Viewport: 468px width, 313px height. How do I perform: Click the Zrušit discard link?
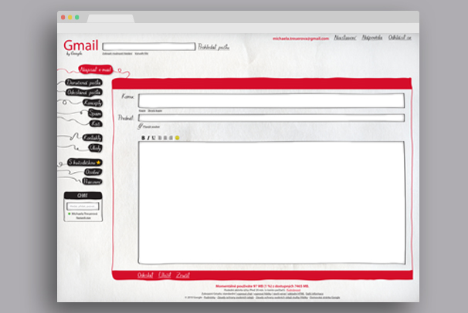pos(183,274)
